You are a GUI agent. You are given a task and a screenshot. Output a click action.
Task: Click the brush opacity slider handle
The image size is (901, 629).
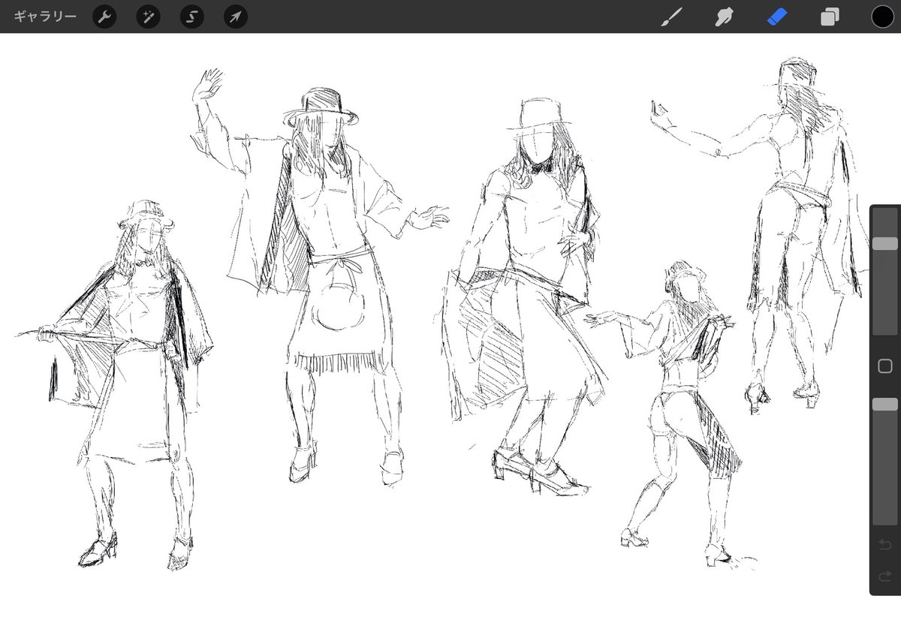(x=884, y=405)
